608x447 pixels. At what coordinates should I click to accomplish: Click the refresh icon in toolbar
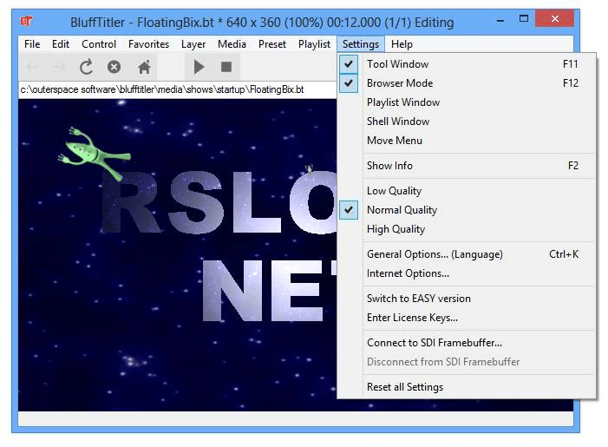[86, 67]
